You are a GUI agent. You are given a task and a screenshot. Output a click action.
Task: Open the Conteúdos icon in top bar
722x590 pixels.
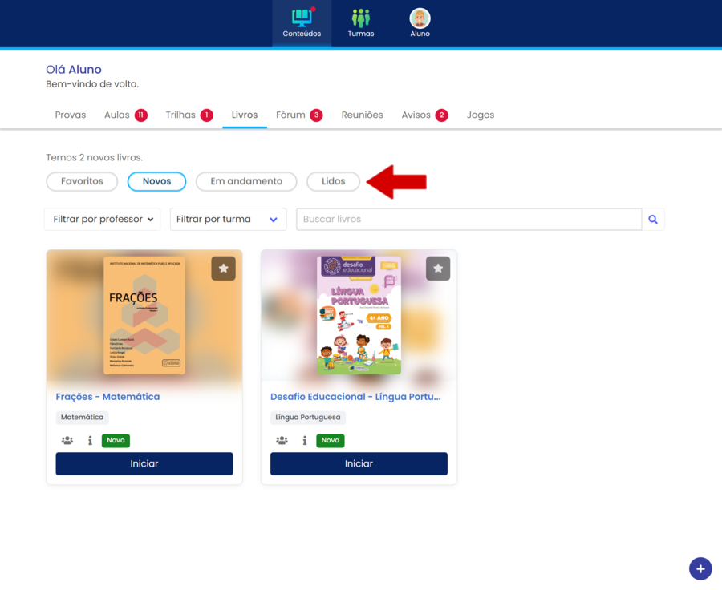pyautogui.click(x=302, y=18)
